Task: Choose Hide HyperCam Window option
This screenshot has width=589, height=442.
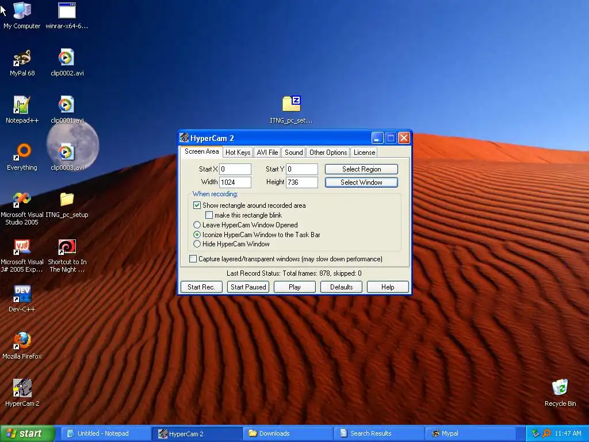Action: tap(197, 243)
